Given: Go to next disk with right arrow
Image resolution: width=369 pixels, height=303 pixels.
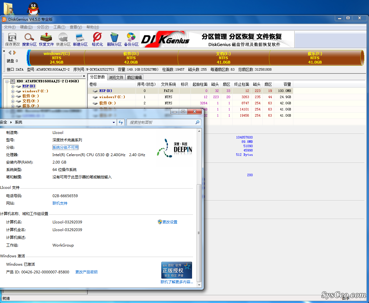Looking at the screenshot, I should click(15, 53).
